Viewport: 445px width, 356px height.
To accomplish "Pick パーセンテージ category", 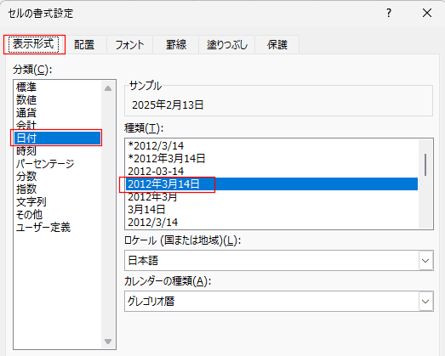I will click(x=58, y=163).
